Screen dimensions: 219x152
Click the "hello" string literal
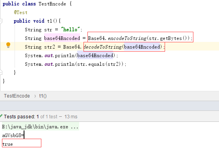[x=70, y=29]
